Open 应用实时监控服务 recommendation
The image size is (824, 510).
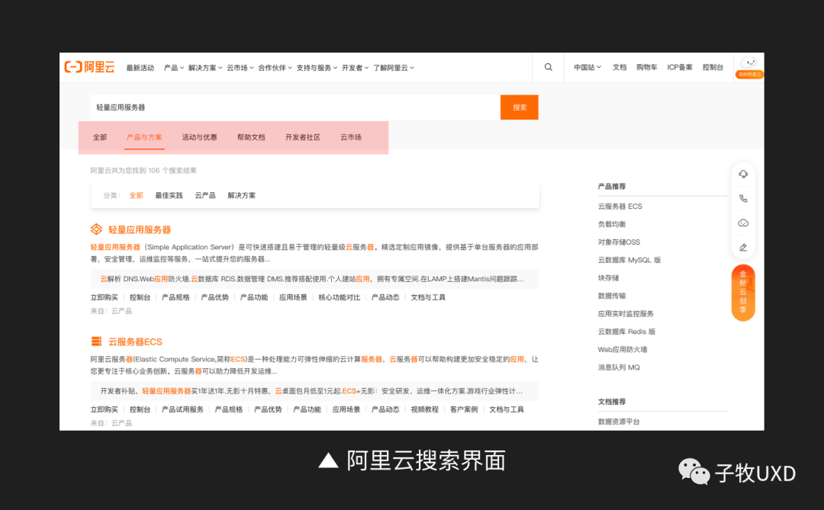pos(626,313)
